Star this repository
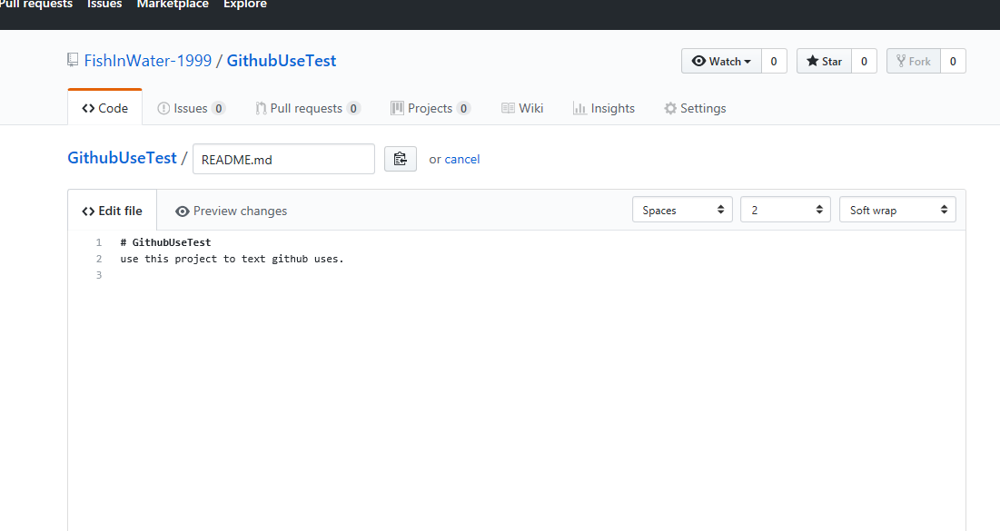 823,61
